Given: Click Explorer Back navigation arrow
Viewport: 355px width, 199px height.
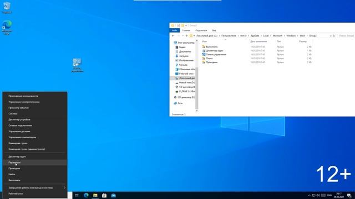Looking at the screenshot, I should [173, 36].
